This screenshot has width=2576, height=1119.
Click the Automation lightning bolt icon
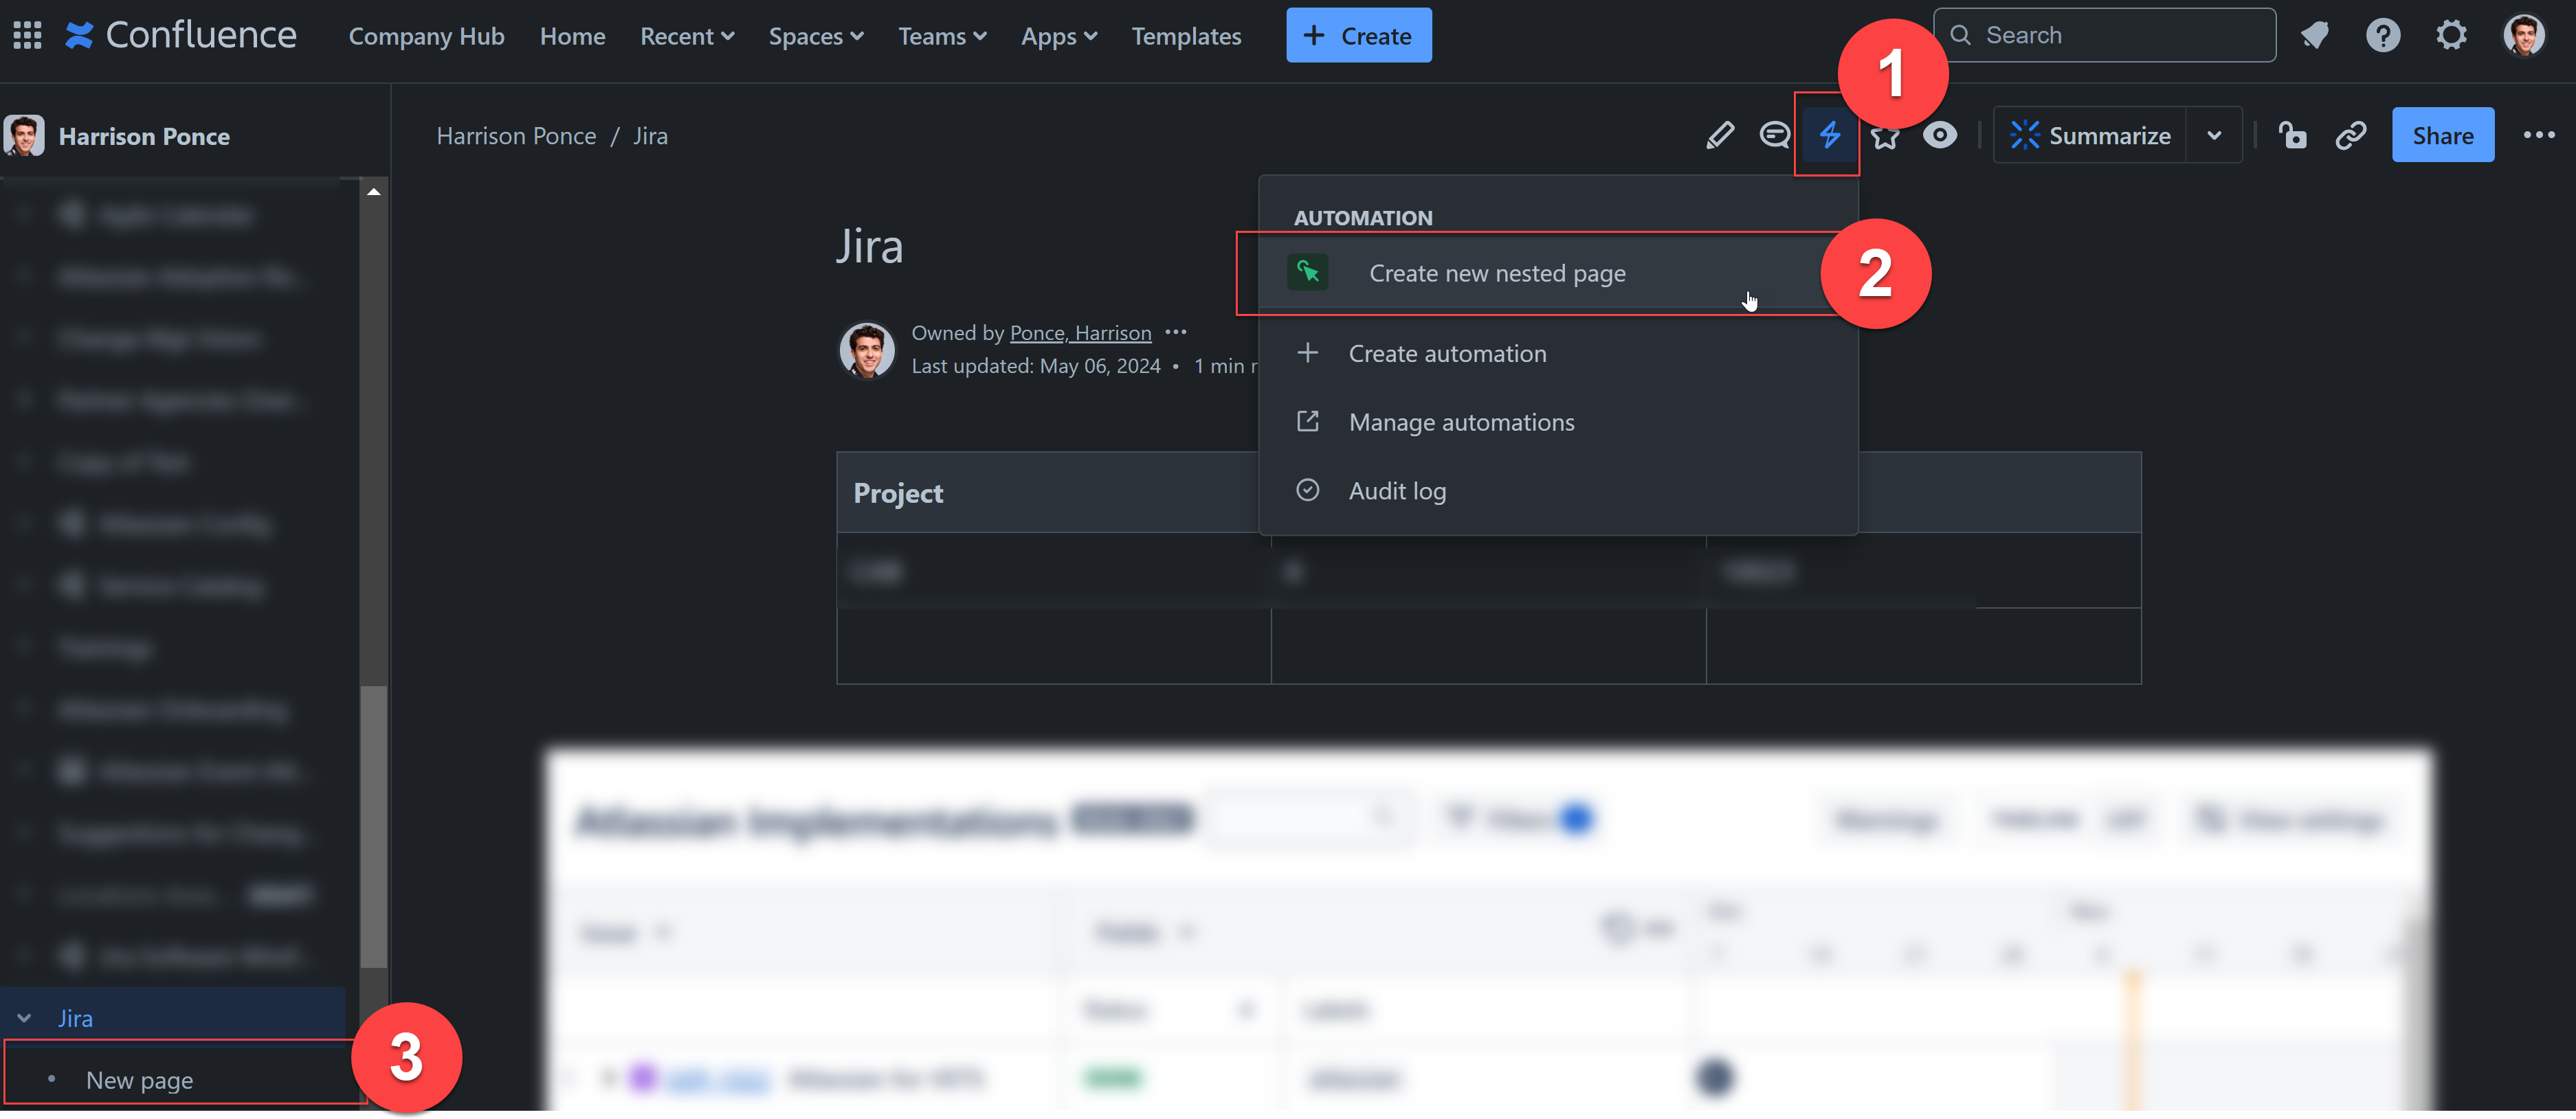(x=1829, y=135)
